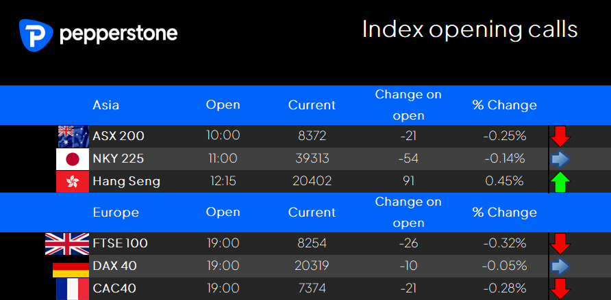
Task: Click the French flag beside CAC40
Action: [x=73, y=289]
